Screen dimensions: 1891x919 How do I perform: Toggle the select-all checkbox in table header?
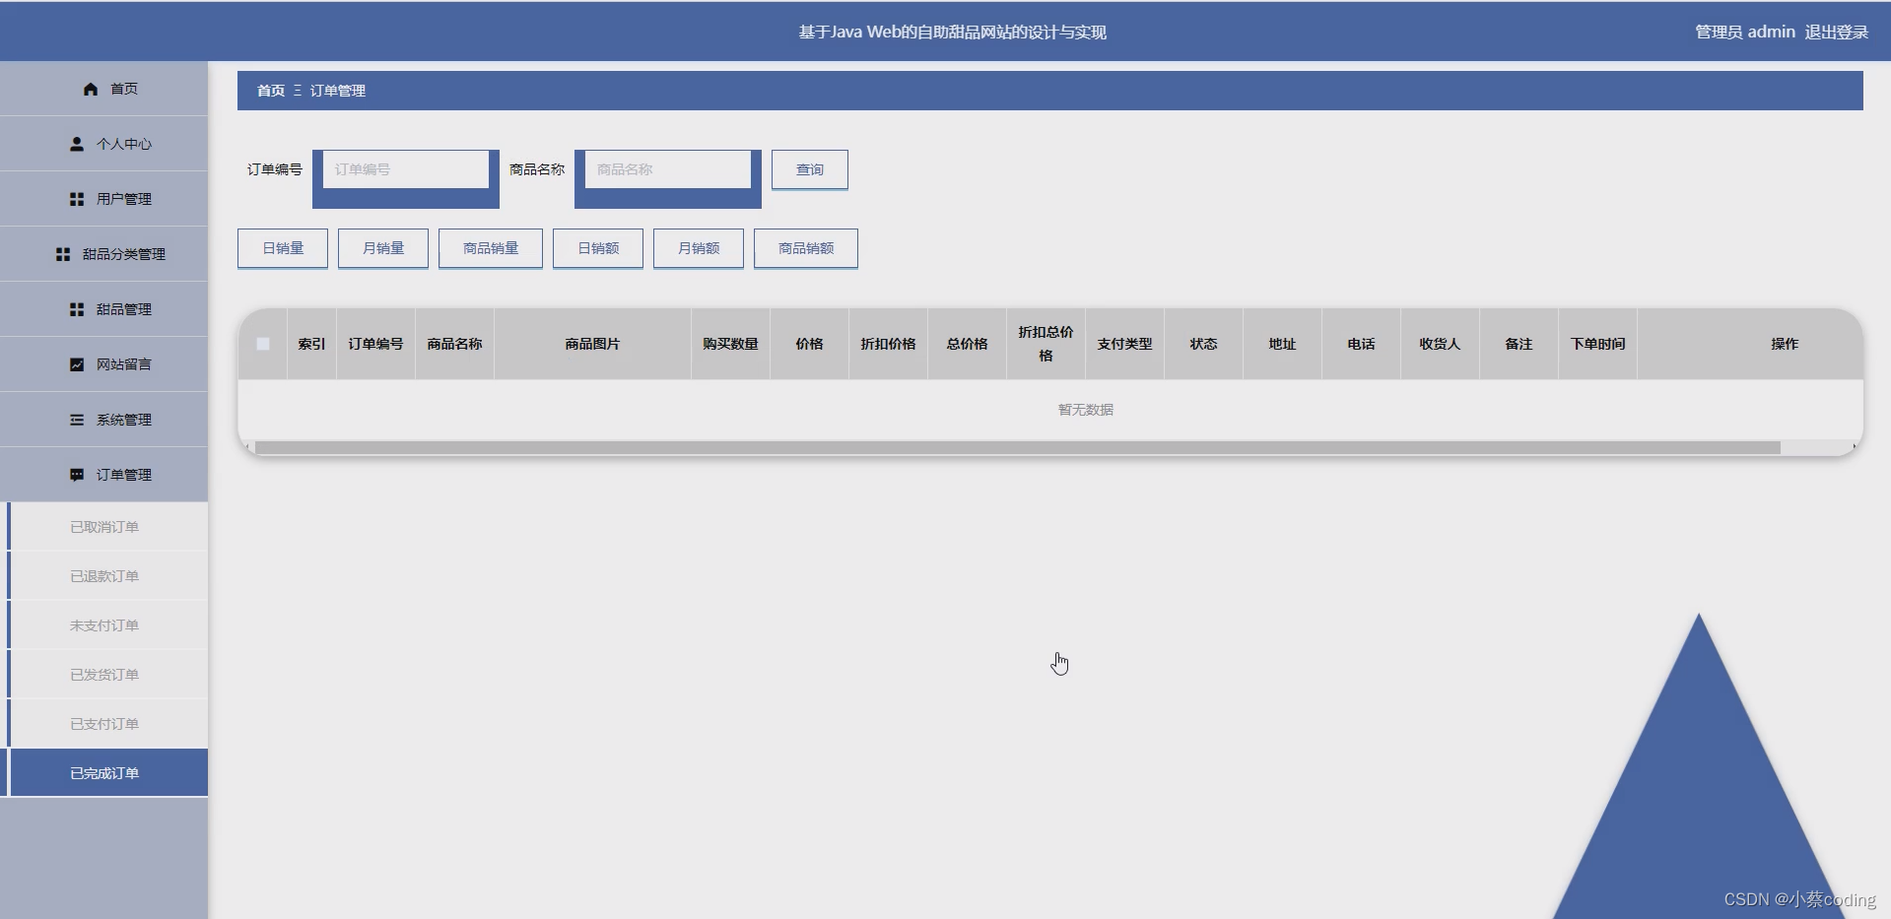tap(263, 344)
